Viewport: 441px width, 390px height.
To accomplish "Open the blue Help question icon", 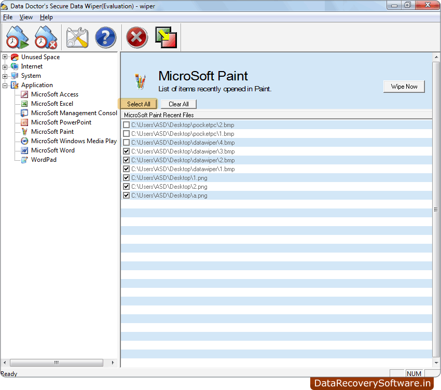I will point(105,37).
